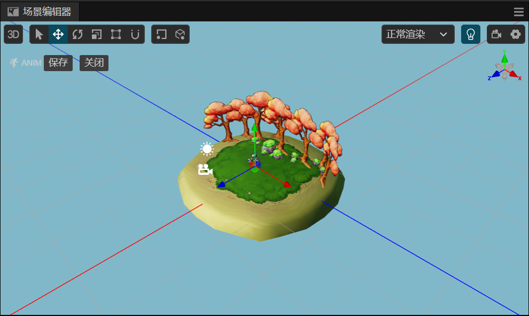Select the sun light gizmo in scene
Screen dimensions: 529x316
[x=207, y=149]
